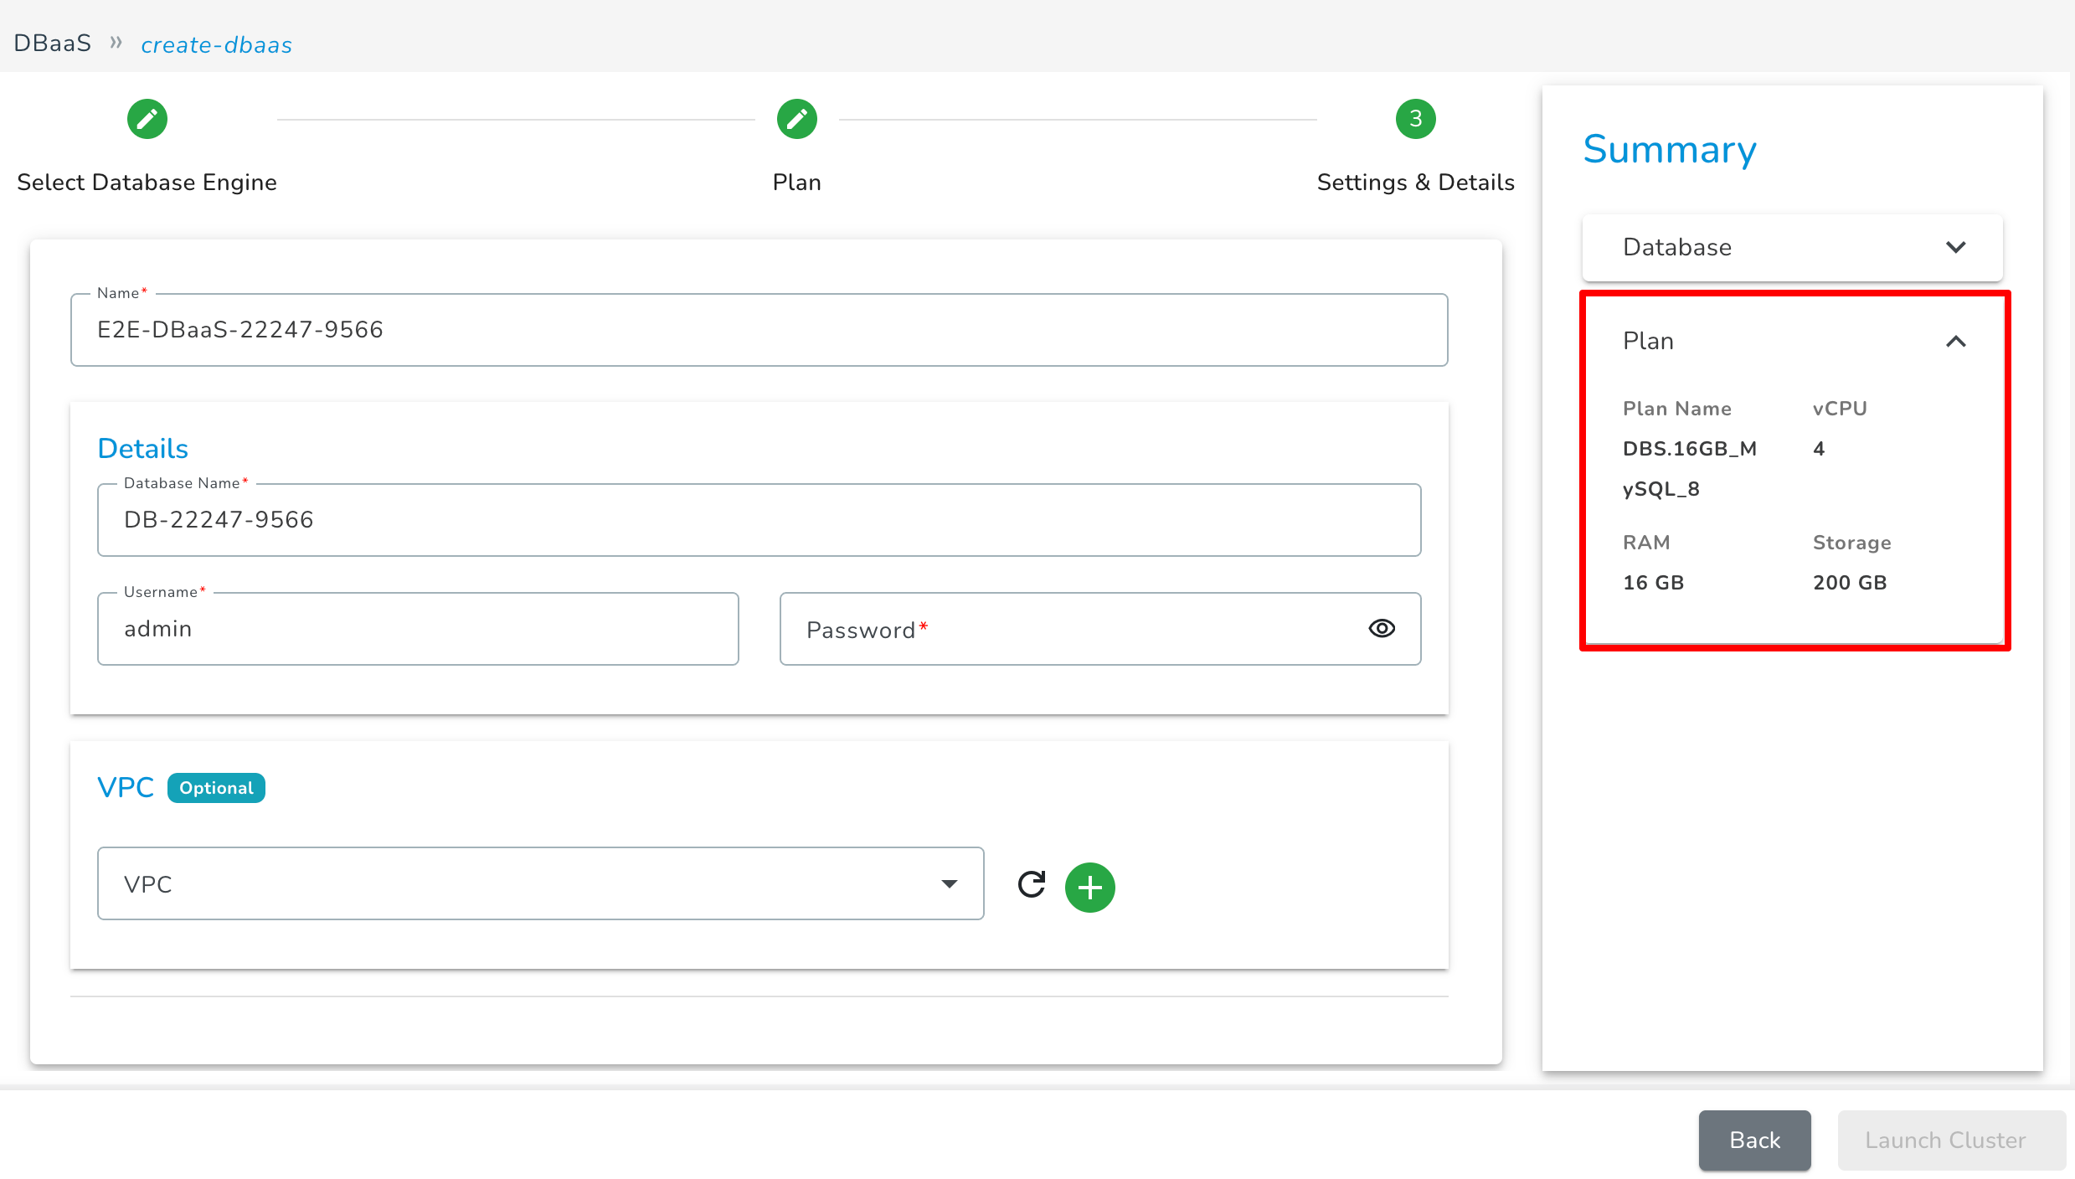
Task: Click the vCPU value 4
Action: tap(1819, 449)
